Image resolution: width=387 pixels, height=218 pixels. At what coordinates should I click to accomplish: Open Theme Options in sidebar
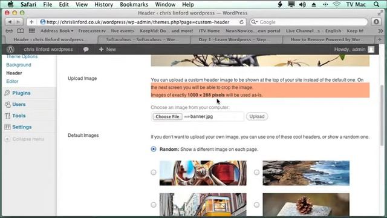[x=22, y=56]
